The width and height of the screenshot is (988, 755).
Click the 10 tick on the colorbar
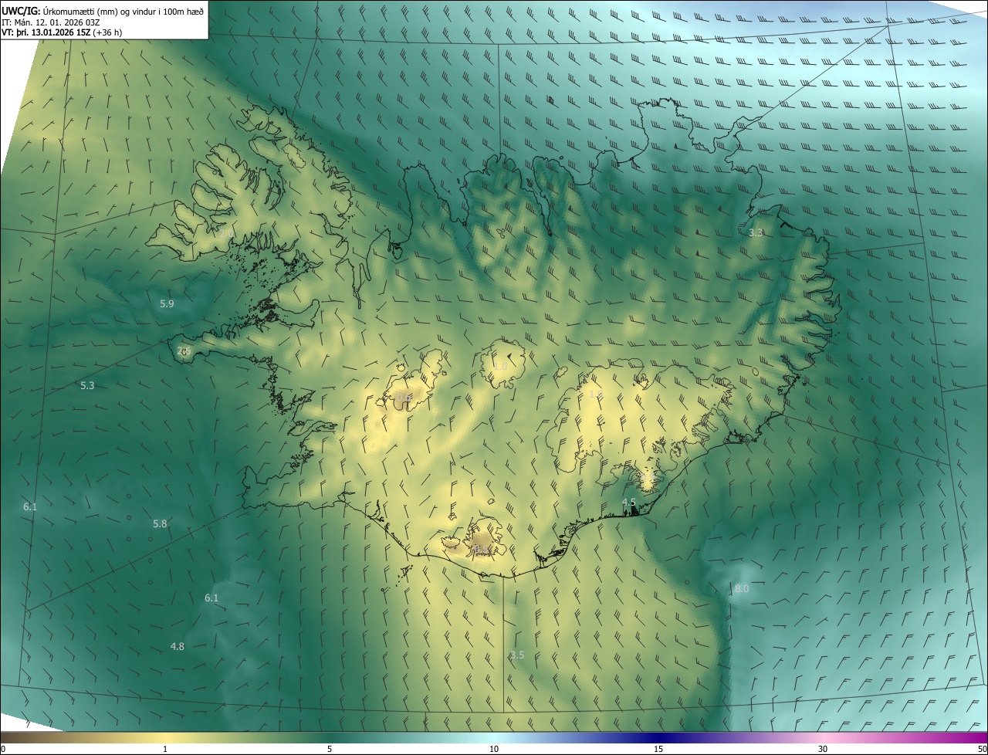tap(494, 749)
